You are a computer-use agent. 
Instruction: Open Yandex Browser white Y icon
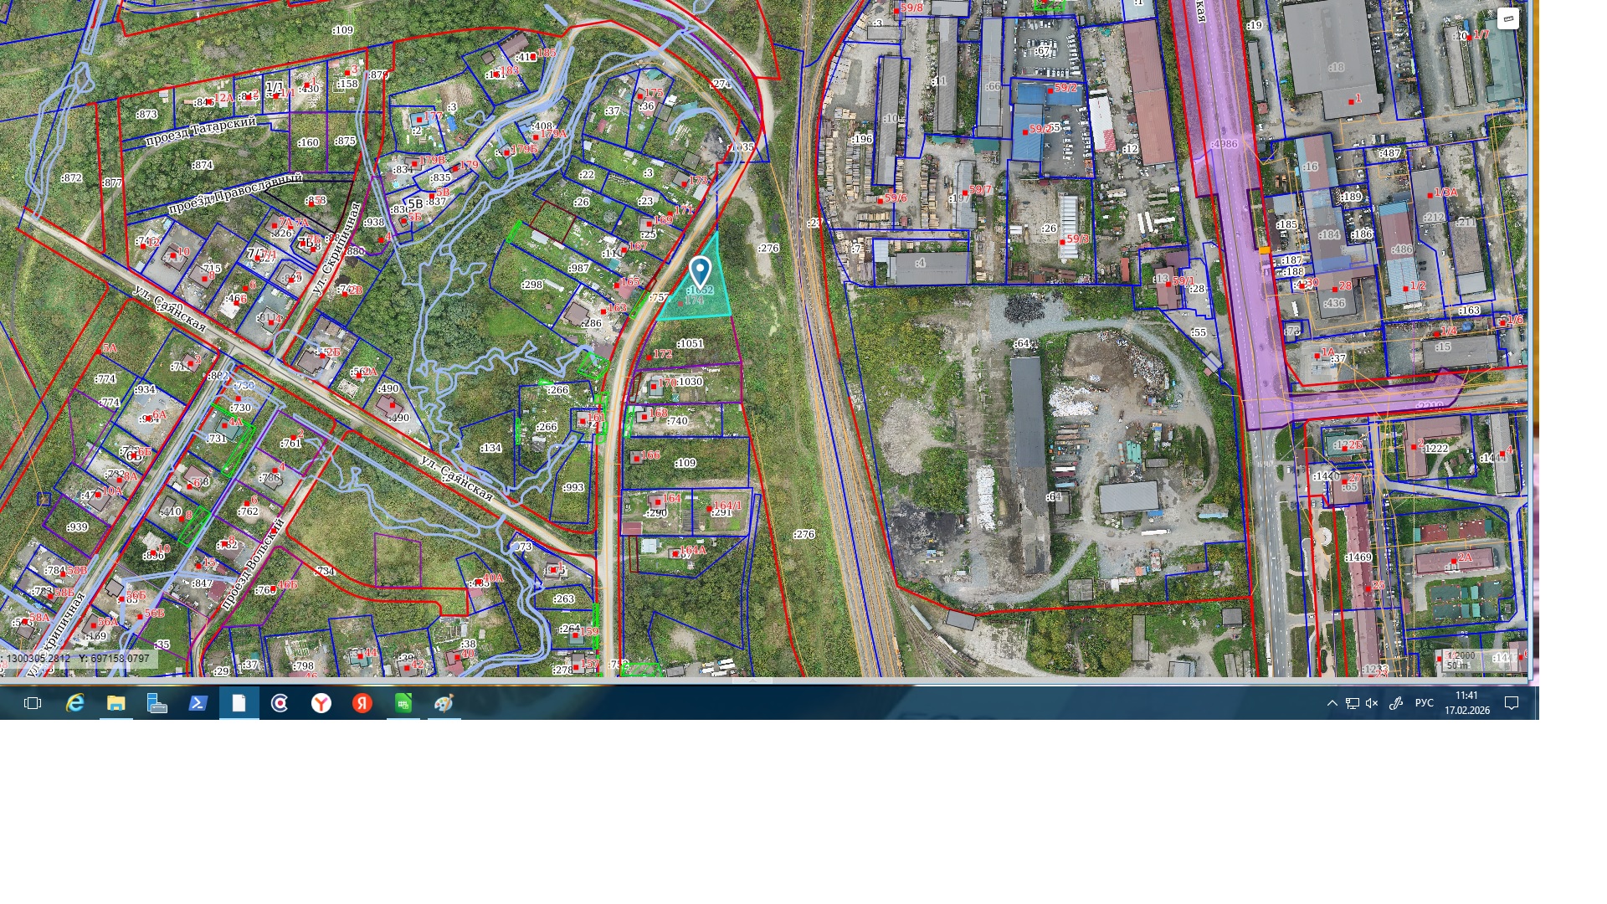(321, 704)
